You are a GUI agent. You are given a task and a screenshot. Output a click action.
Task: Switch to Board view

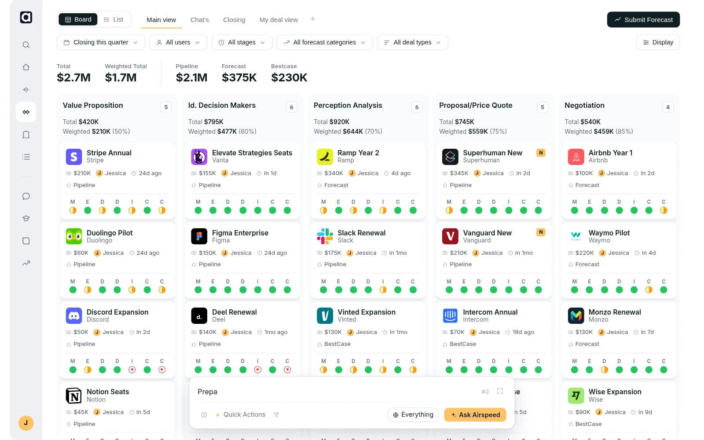(x=78, y=19)
